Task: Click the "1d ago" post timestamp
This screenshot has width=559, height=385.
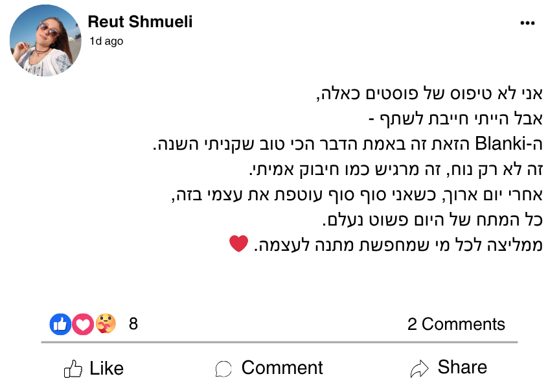Action: click(x=106, y=41)
